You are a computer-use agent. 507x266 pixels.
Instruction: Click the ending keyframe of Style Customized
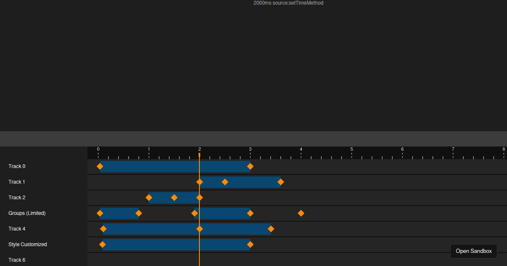point(250,244)
